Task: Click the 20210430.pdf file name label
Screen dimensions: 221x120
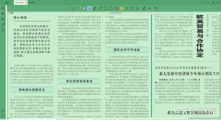Action: pyautogui.click(x=116, y=13)
